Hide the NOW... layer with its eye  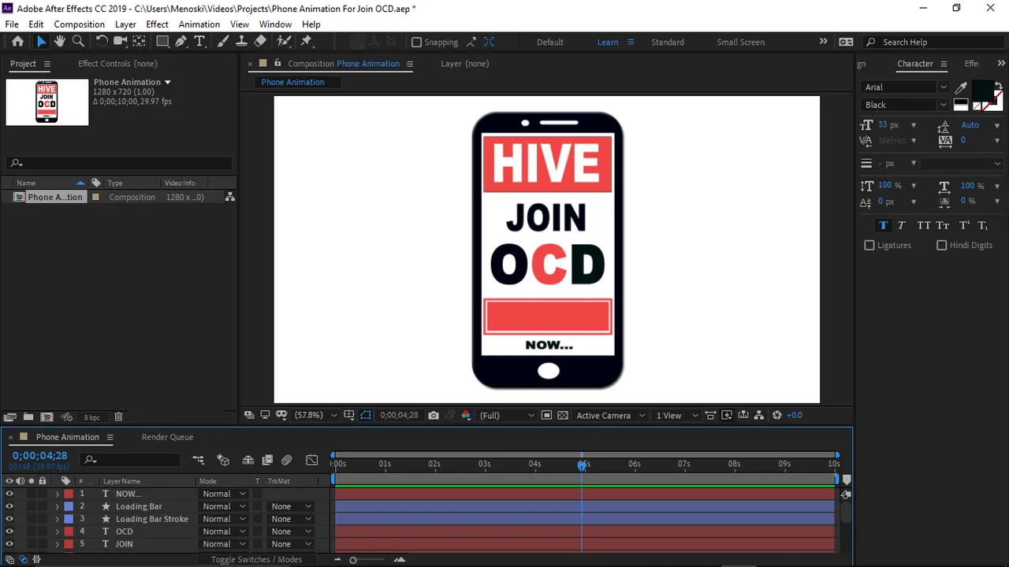pos(9,494)
